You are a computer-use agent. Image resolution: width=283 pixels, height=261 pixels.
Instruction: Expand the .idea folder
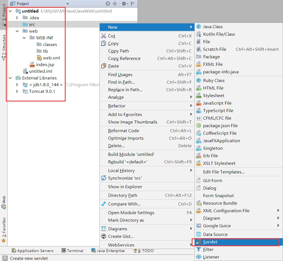17,18
